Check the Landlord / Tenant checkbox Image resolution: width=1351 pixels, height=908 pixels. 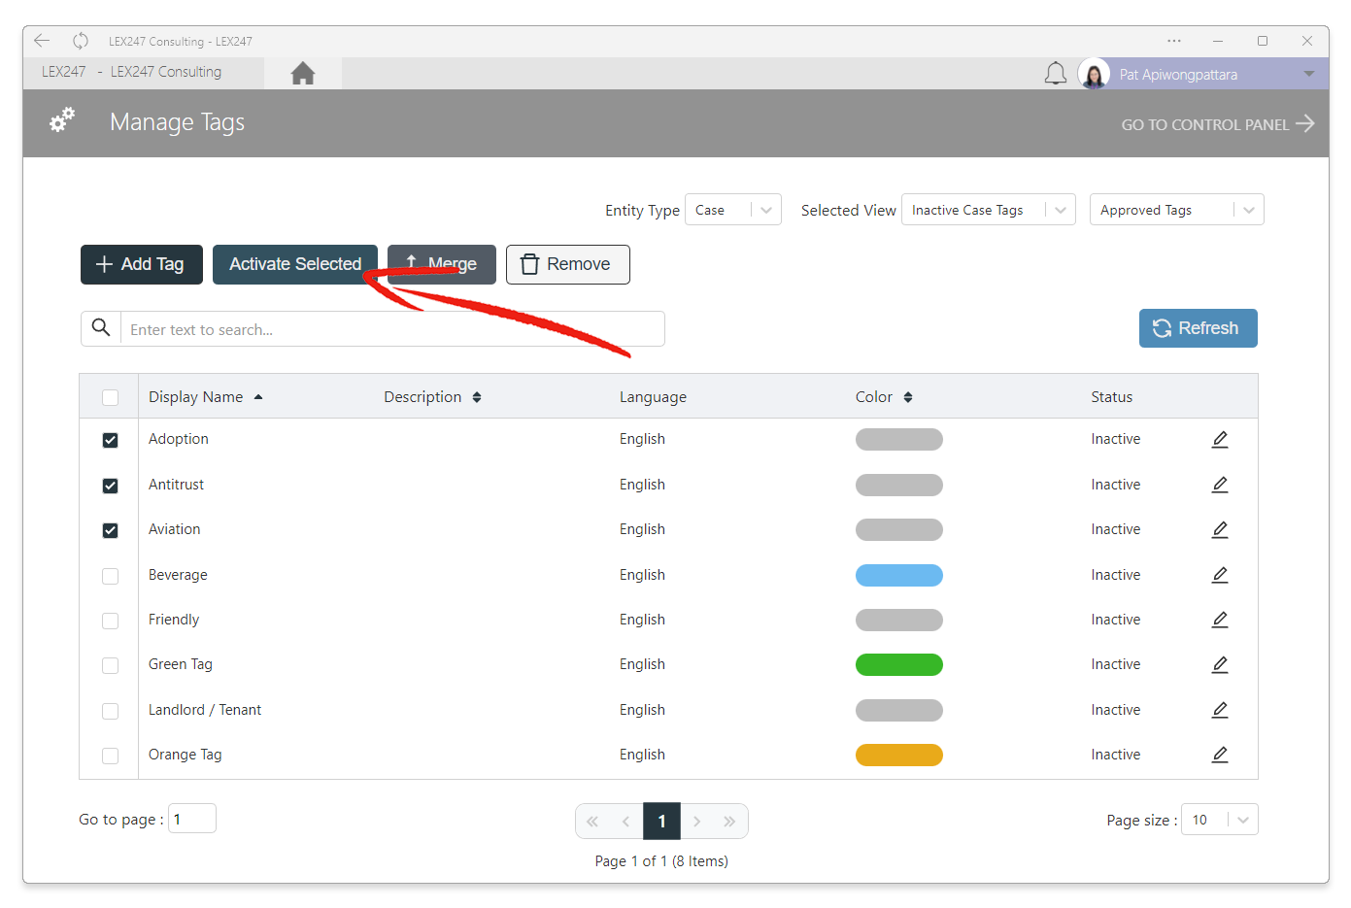tap(110, 711)
